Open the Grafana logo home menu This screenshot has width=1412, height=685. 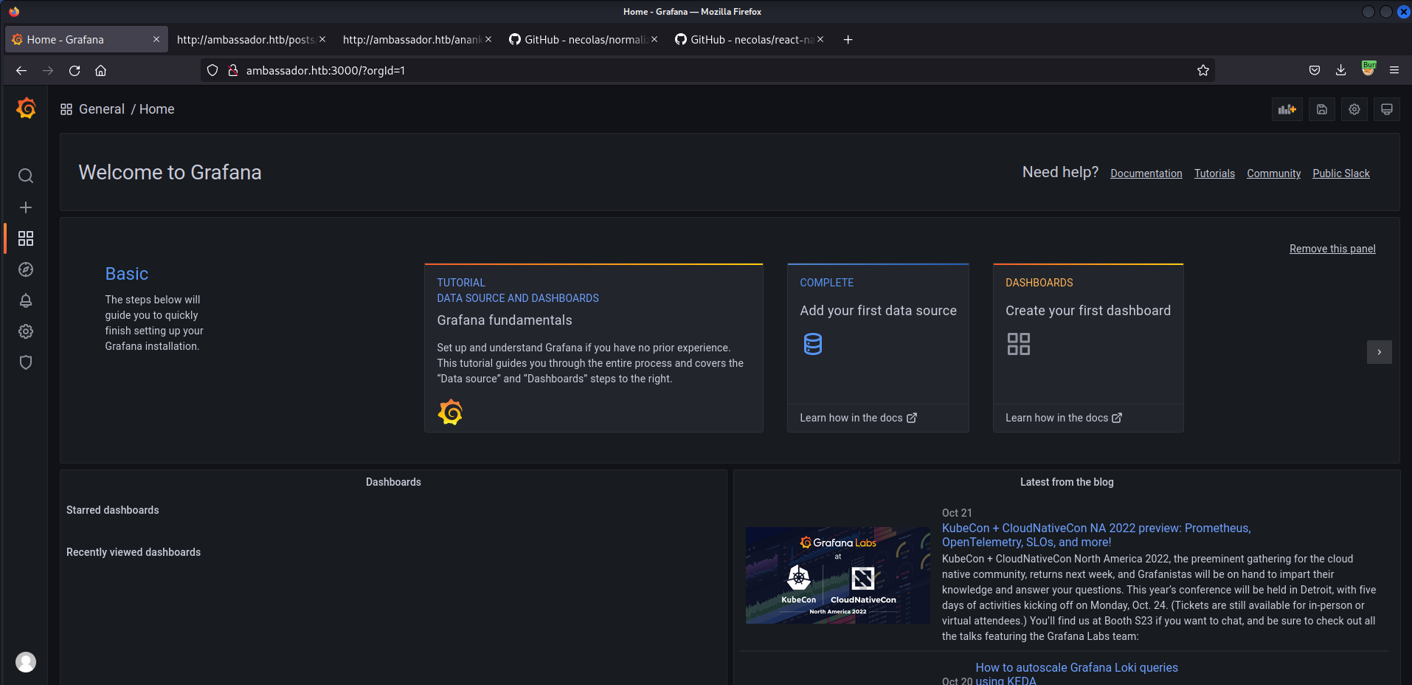pos(26,109)
